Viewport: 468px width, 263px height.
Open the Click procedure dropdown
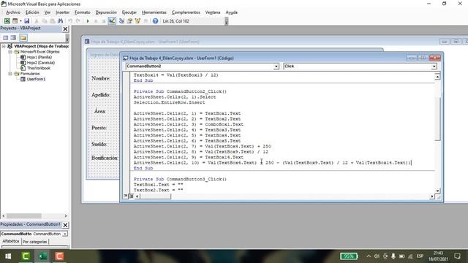pyautogui.click(x=434, y=66)
